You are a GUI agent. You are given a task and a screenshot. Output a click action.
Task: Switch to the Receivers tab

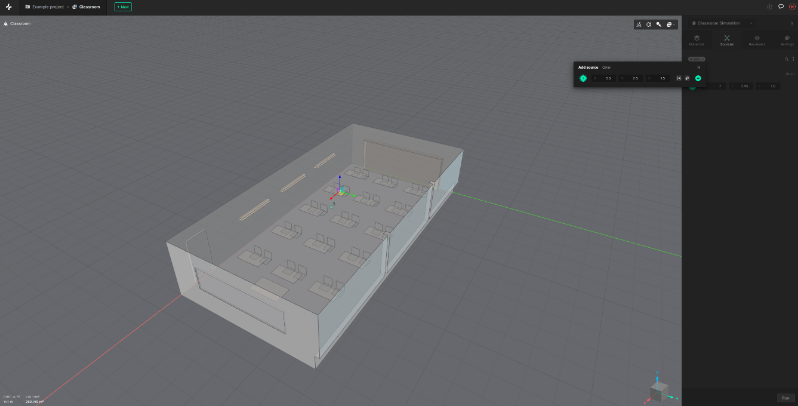[x=757, y=40]
